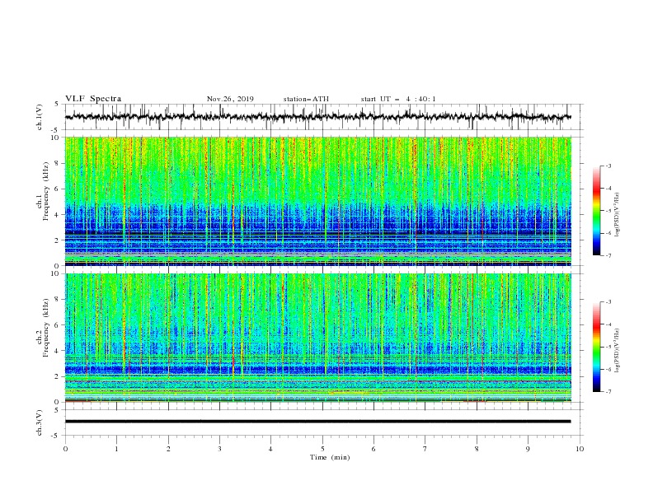Click the "1" tick on the Time axis

coord(116,449)
